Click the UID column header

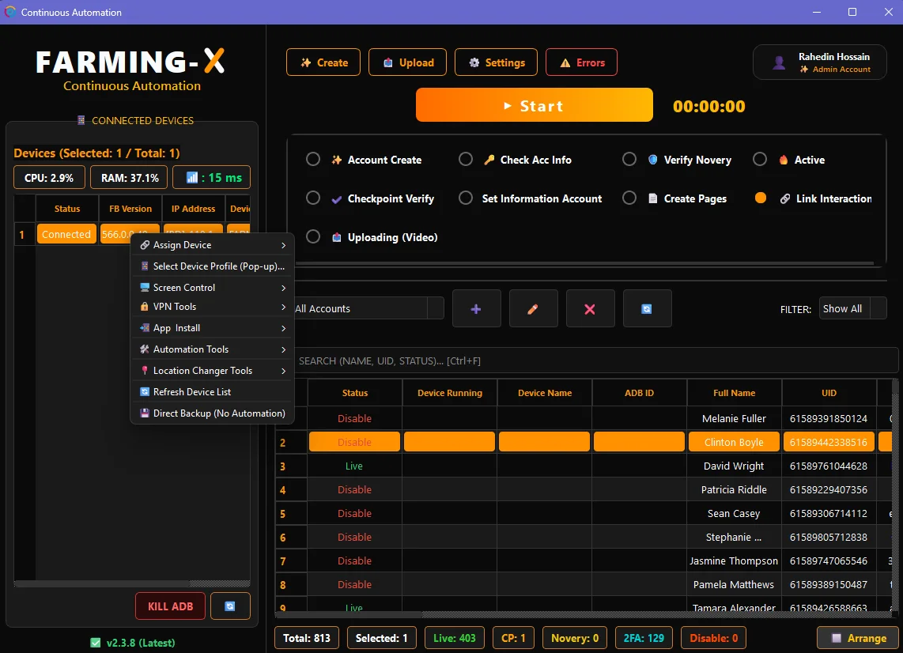pyautogui.click(x=829, y=393)
